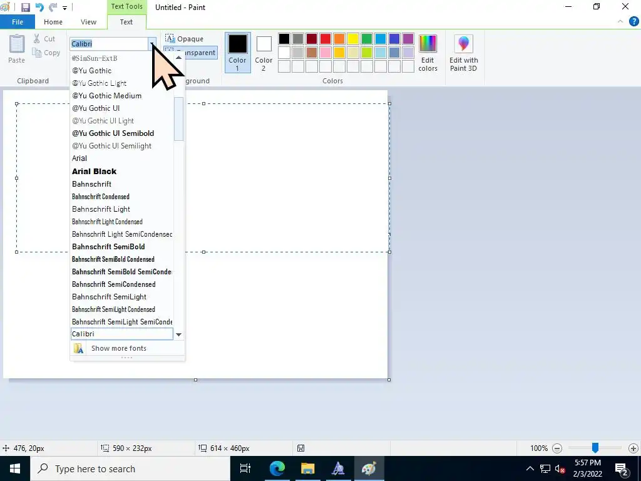Choose Bahnschrift SemiLight font entry

(x=121, y=297)
